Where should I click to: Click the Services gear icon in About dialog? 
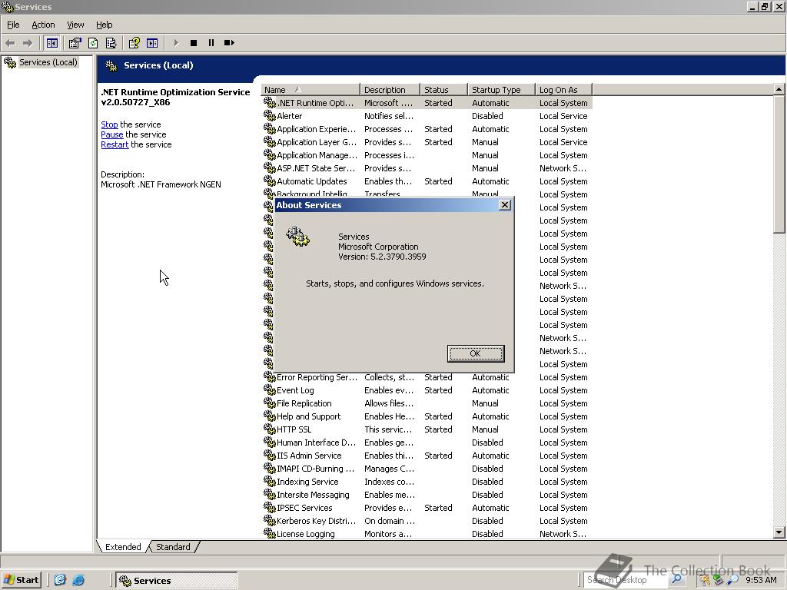coord(298,237)
